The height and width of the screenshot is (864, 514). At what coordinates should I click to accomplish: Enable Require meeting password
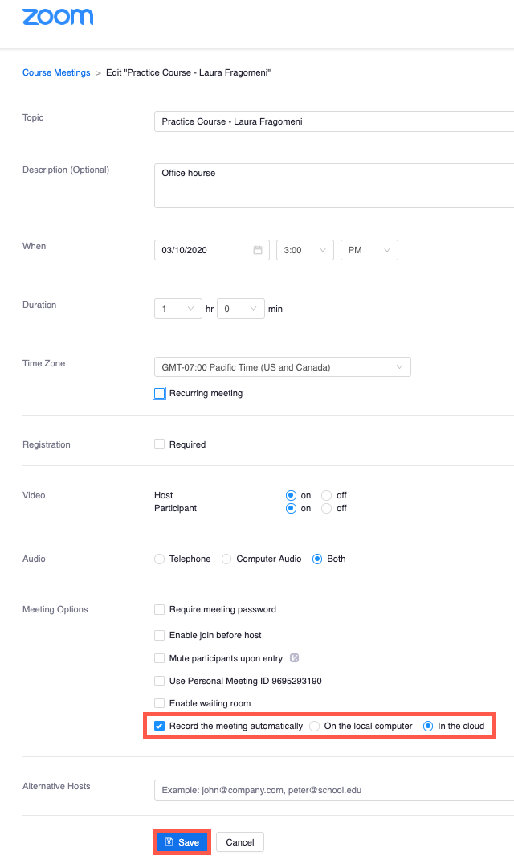(160, 609)
